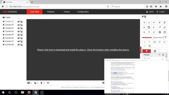Toggle recording for Camera 03
This screenshot has width=169, height=95.
pos(18,28)
